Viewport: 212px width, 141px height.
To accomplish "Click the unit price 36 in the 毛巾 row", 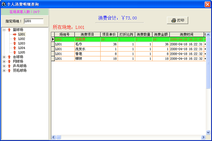I will (109, 44).
